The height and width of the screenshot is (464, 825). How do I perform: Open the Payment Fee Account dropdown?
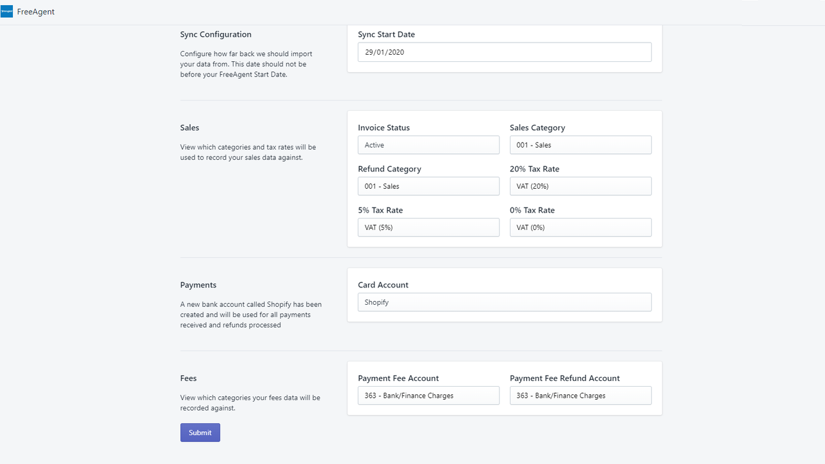[x=428, y=395]
